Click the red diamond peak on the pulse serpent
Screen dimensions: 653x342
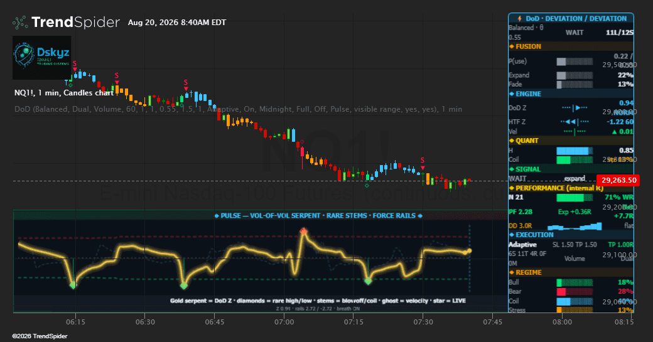304,232
